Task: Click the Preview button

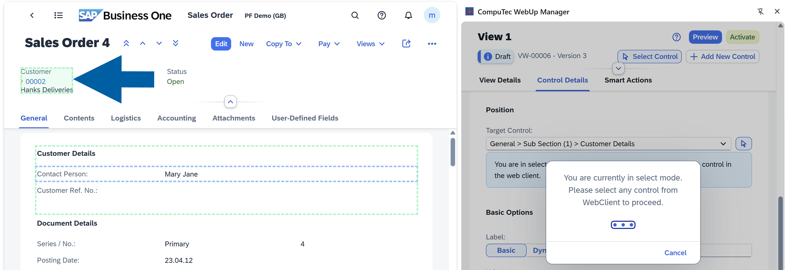Action: click(705, 37)
